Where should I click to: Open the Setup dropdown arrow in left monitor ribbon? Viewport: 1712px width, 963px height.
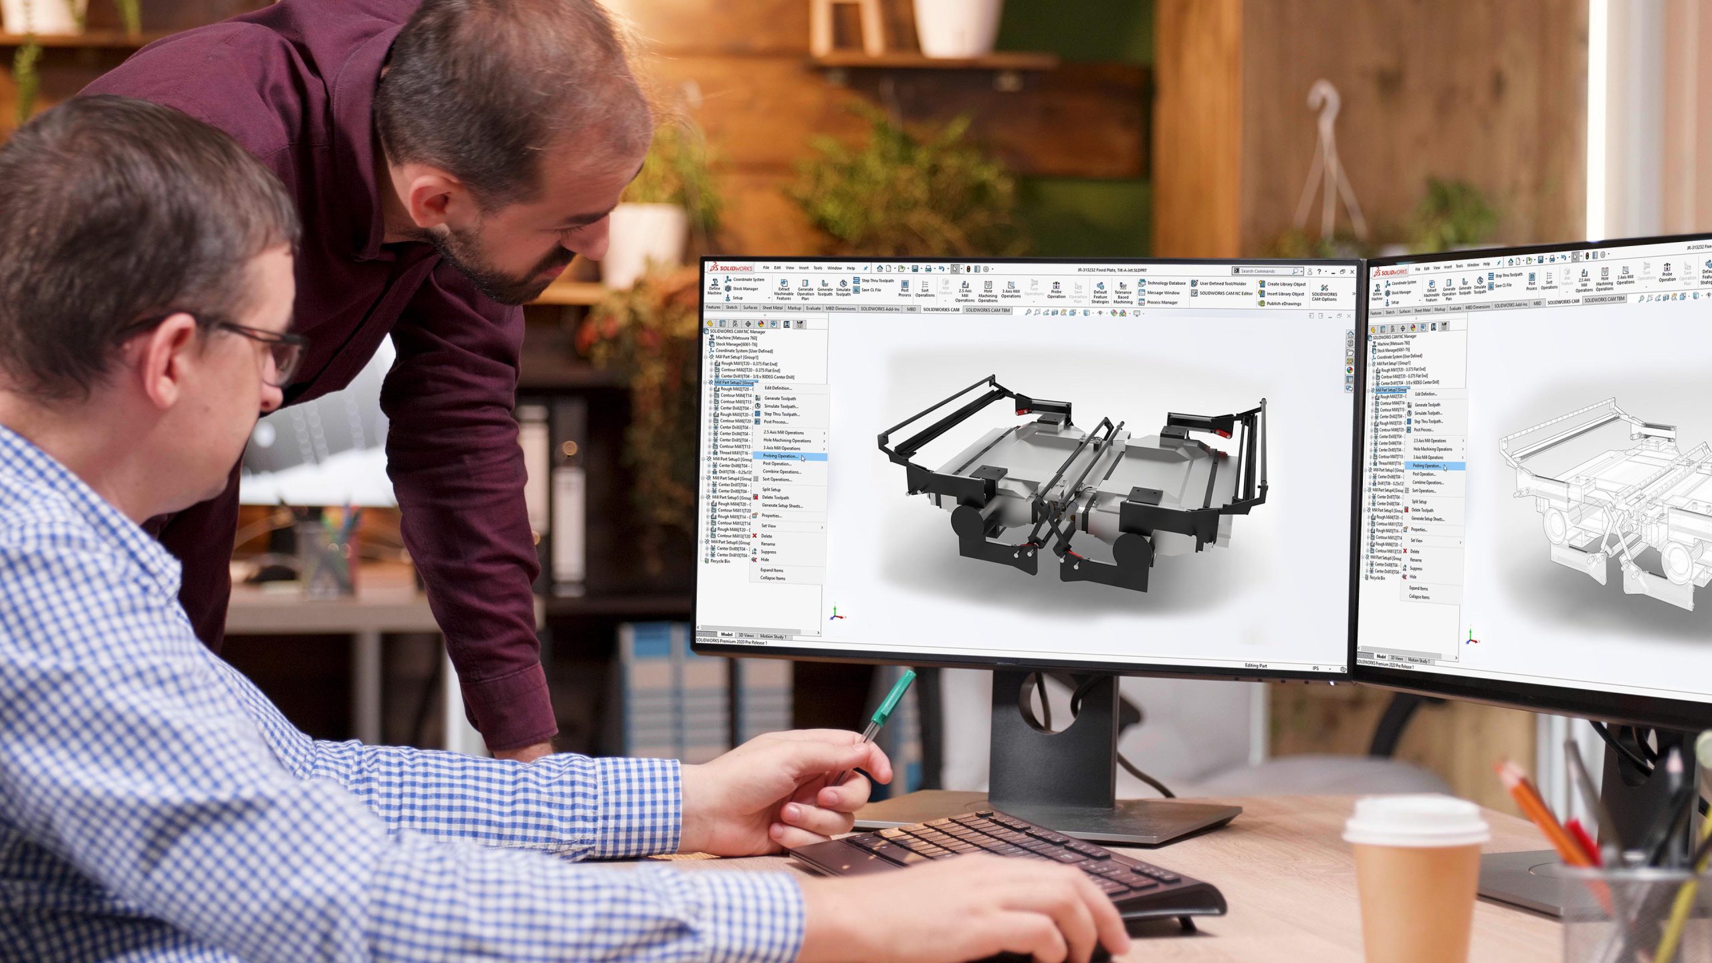[x=769, y=298]
